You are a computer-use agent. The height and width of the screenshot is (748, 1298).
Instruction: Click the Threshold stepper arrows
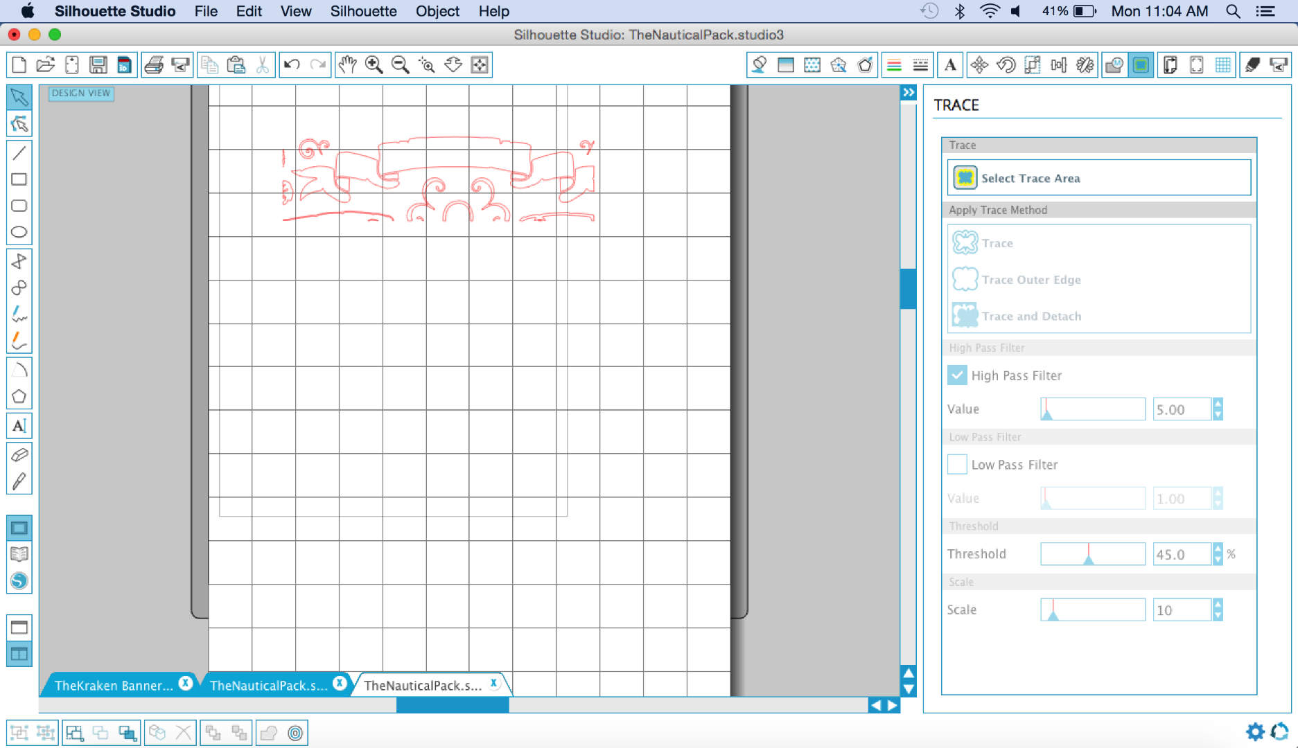tap(1218, 554)
